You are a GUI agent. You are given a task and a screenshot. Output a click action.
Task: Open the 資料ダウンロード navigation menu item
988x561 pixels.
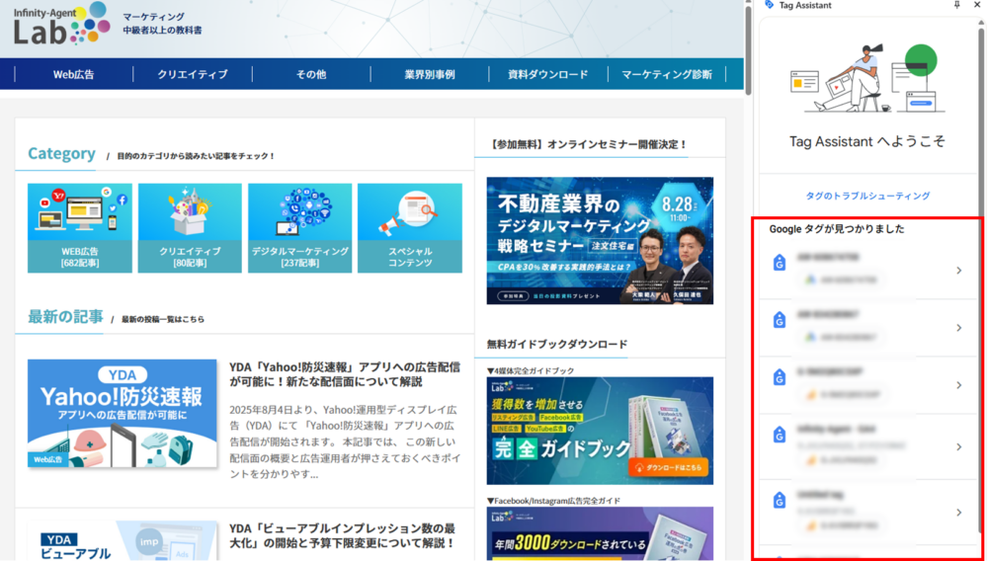click(x=548, y=74)
